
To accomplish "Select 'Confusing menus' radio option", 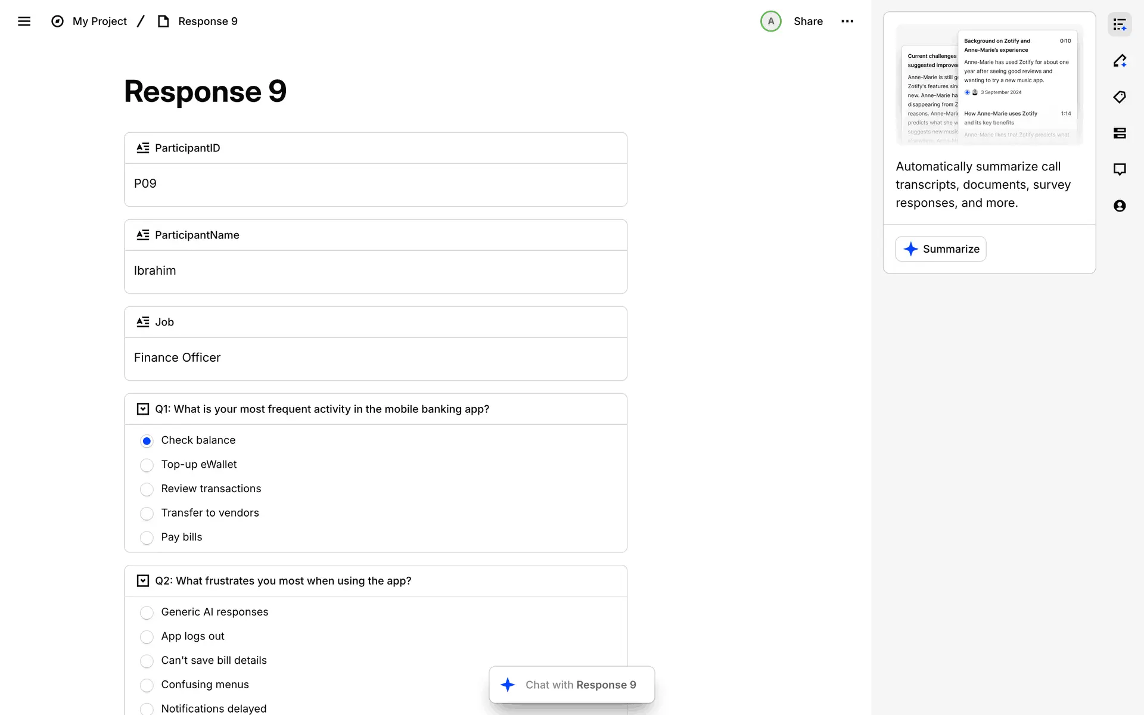I will point(147,685).
